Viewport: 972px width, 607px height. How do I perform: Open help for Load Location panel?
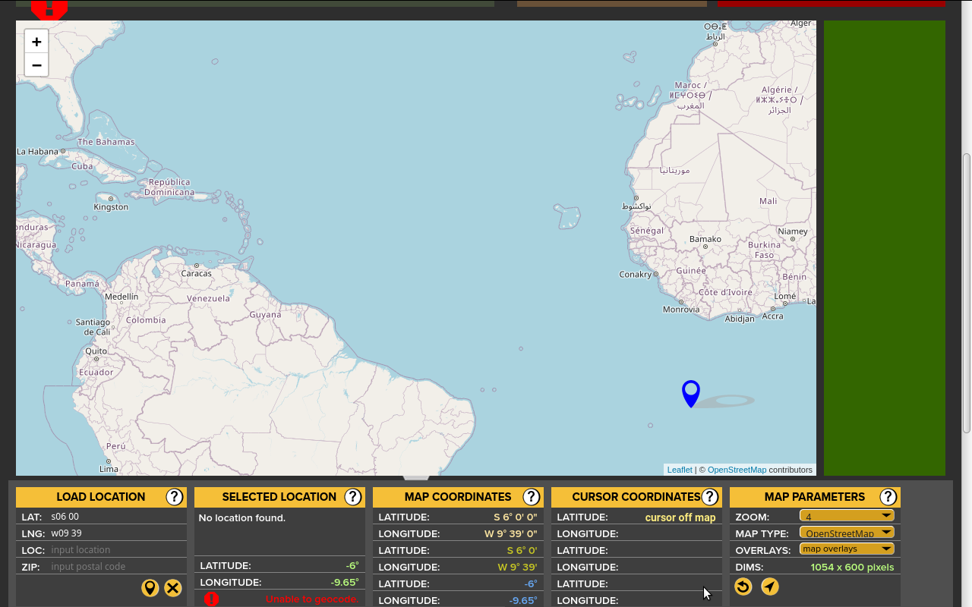coord(175,497)
